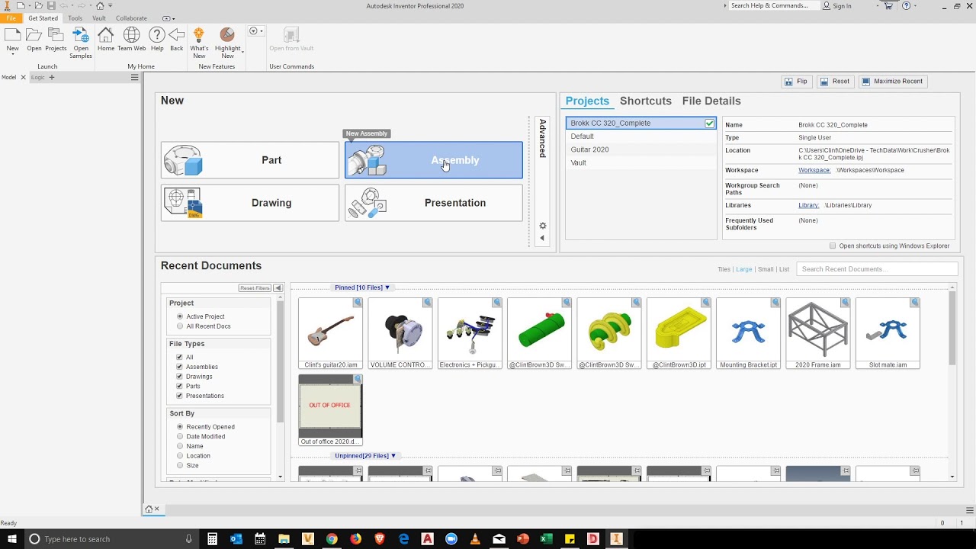Open the 2020 Frame.iam thumbnail
Screen dimensions: 976x549
click(818, 333)
